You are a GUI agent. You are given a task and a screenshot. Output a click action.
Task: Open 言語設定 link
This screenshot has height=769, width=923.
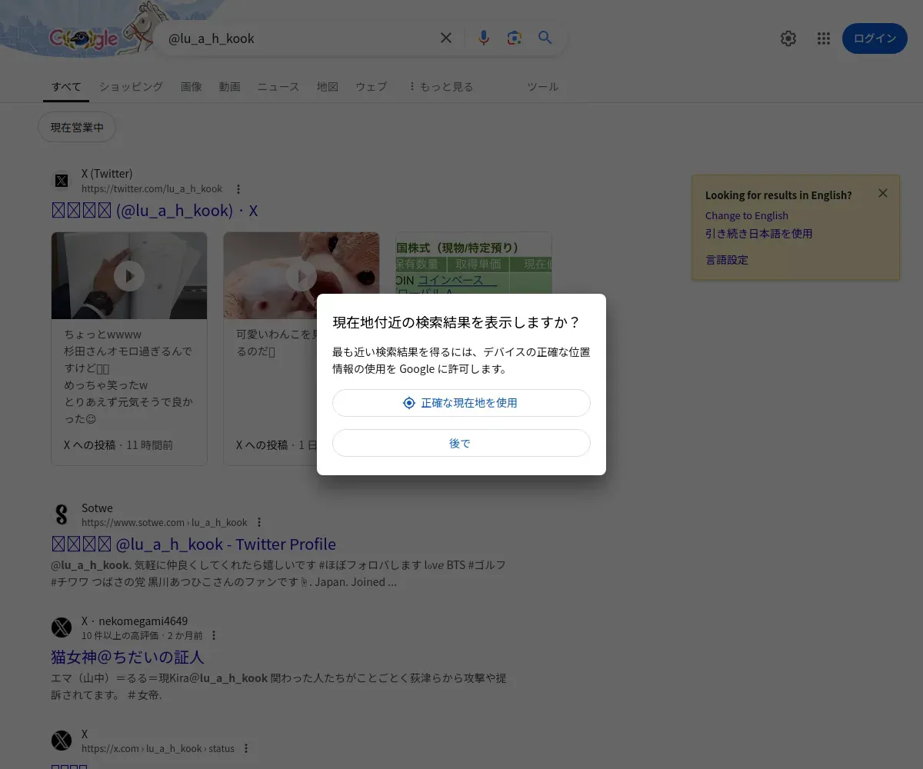[727, 260]
